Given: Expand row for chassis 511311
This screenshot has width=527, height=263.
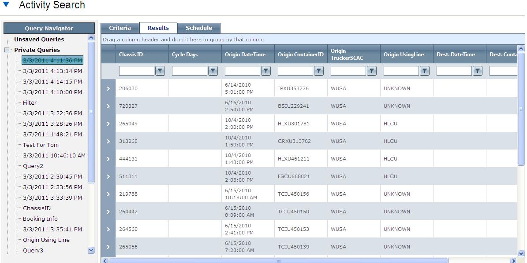Looking at the screenshot, I should point(108,176).
